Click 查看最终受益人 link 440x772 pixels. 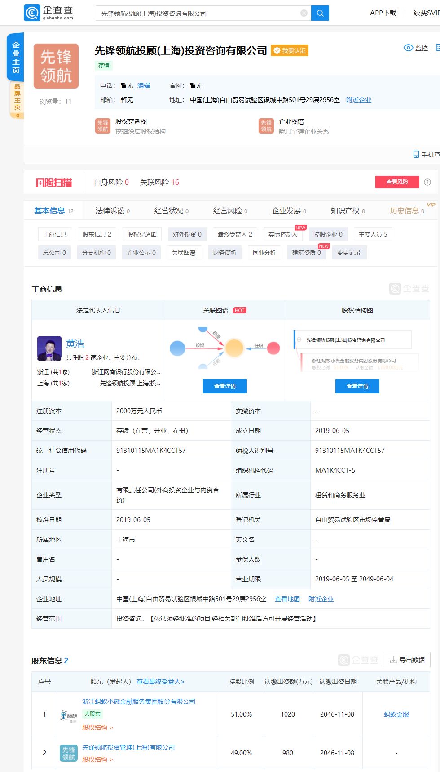tap(160, 682)
